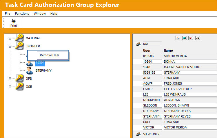Select user cell ADM
217x138 pixels.
(152, 78)
